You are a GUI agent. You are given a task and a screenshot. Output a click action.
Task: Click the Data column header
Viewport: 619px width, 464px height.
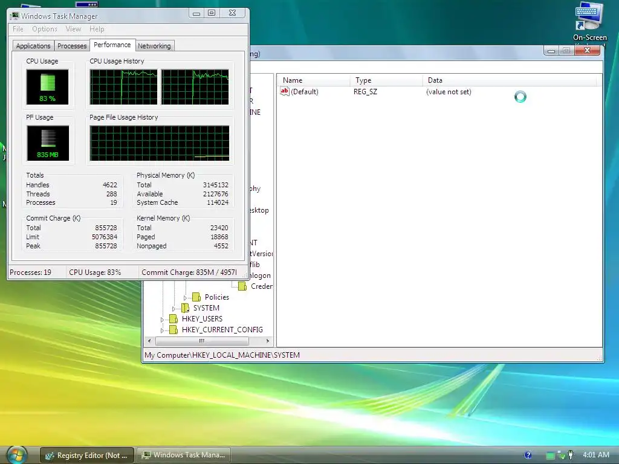point(509,80)
